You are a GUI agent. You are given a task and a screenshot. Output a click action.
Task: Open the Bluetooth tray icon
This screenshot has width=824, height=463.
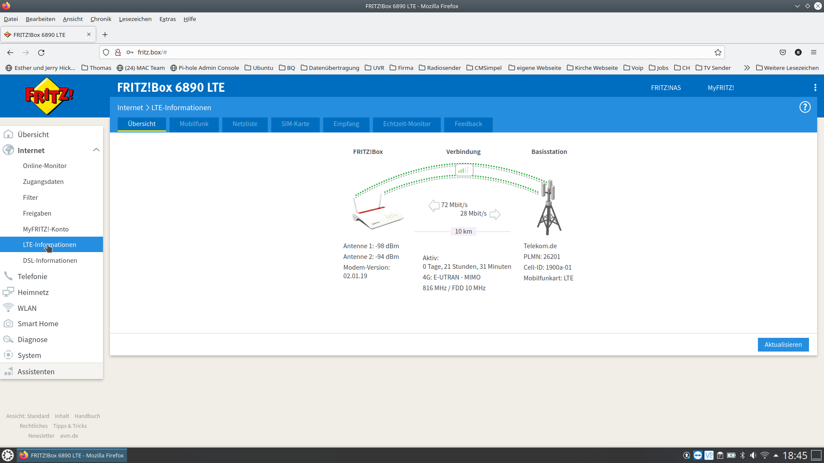[742, 455]
